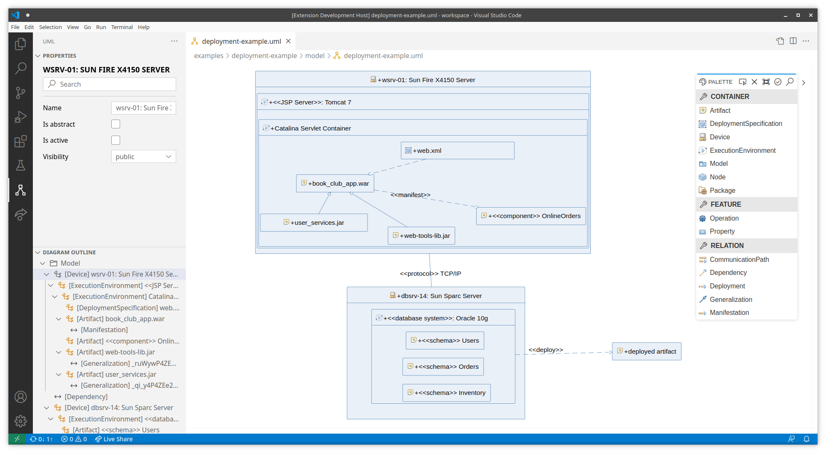
Task: Open the Accounts icon
Action: tap(20, 397)
